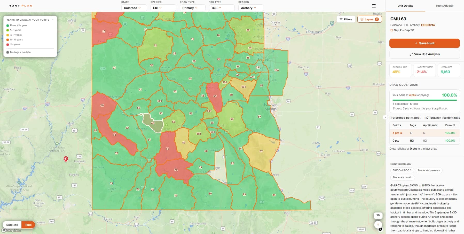Click the 5,000–11,800 ft chip
This screenshot has height=234, width=464.
[402, 170]
